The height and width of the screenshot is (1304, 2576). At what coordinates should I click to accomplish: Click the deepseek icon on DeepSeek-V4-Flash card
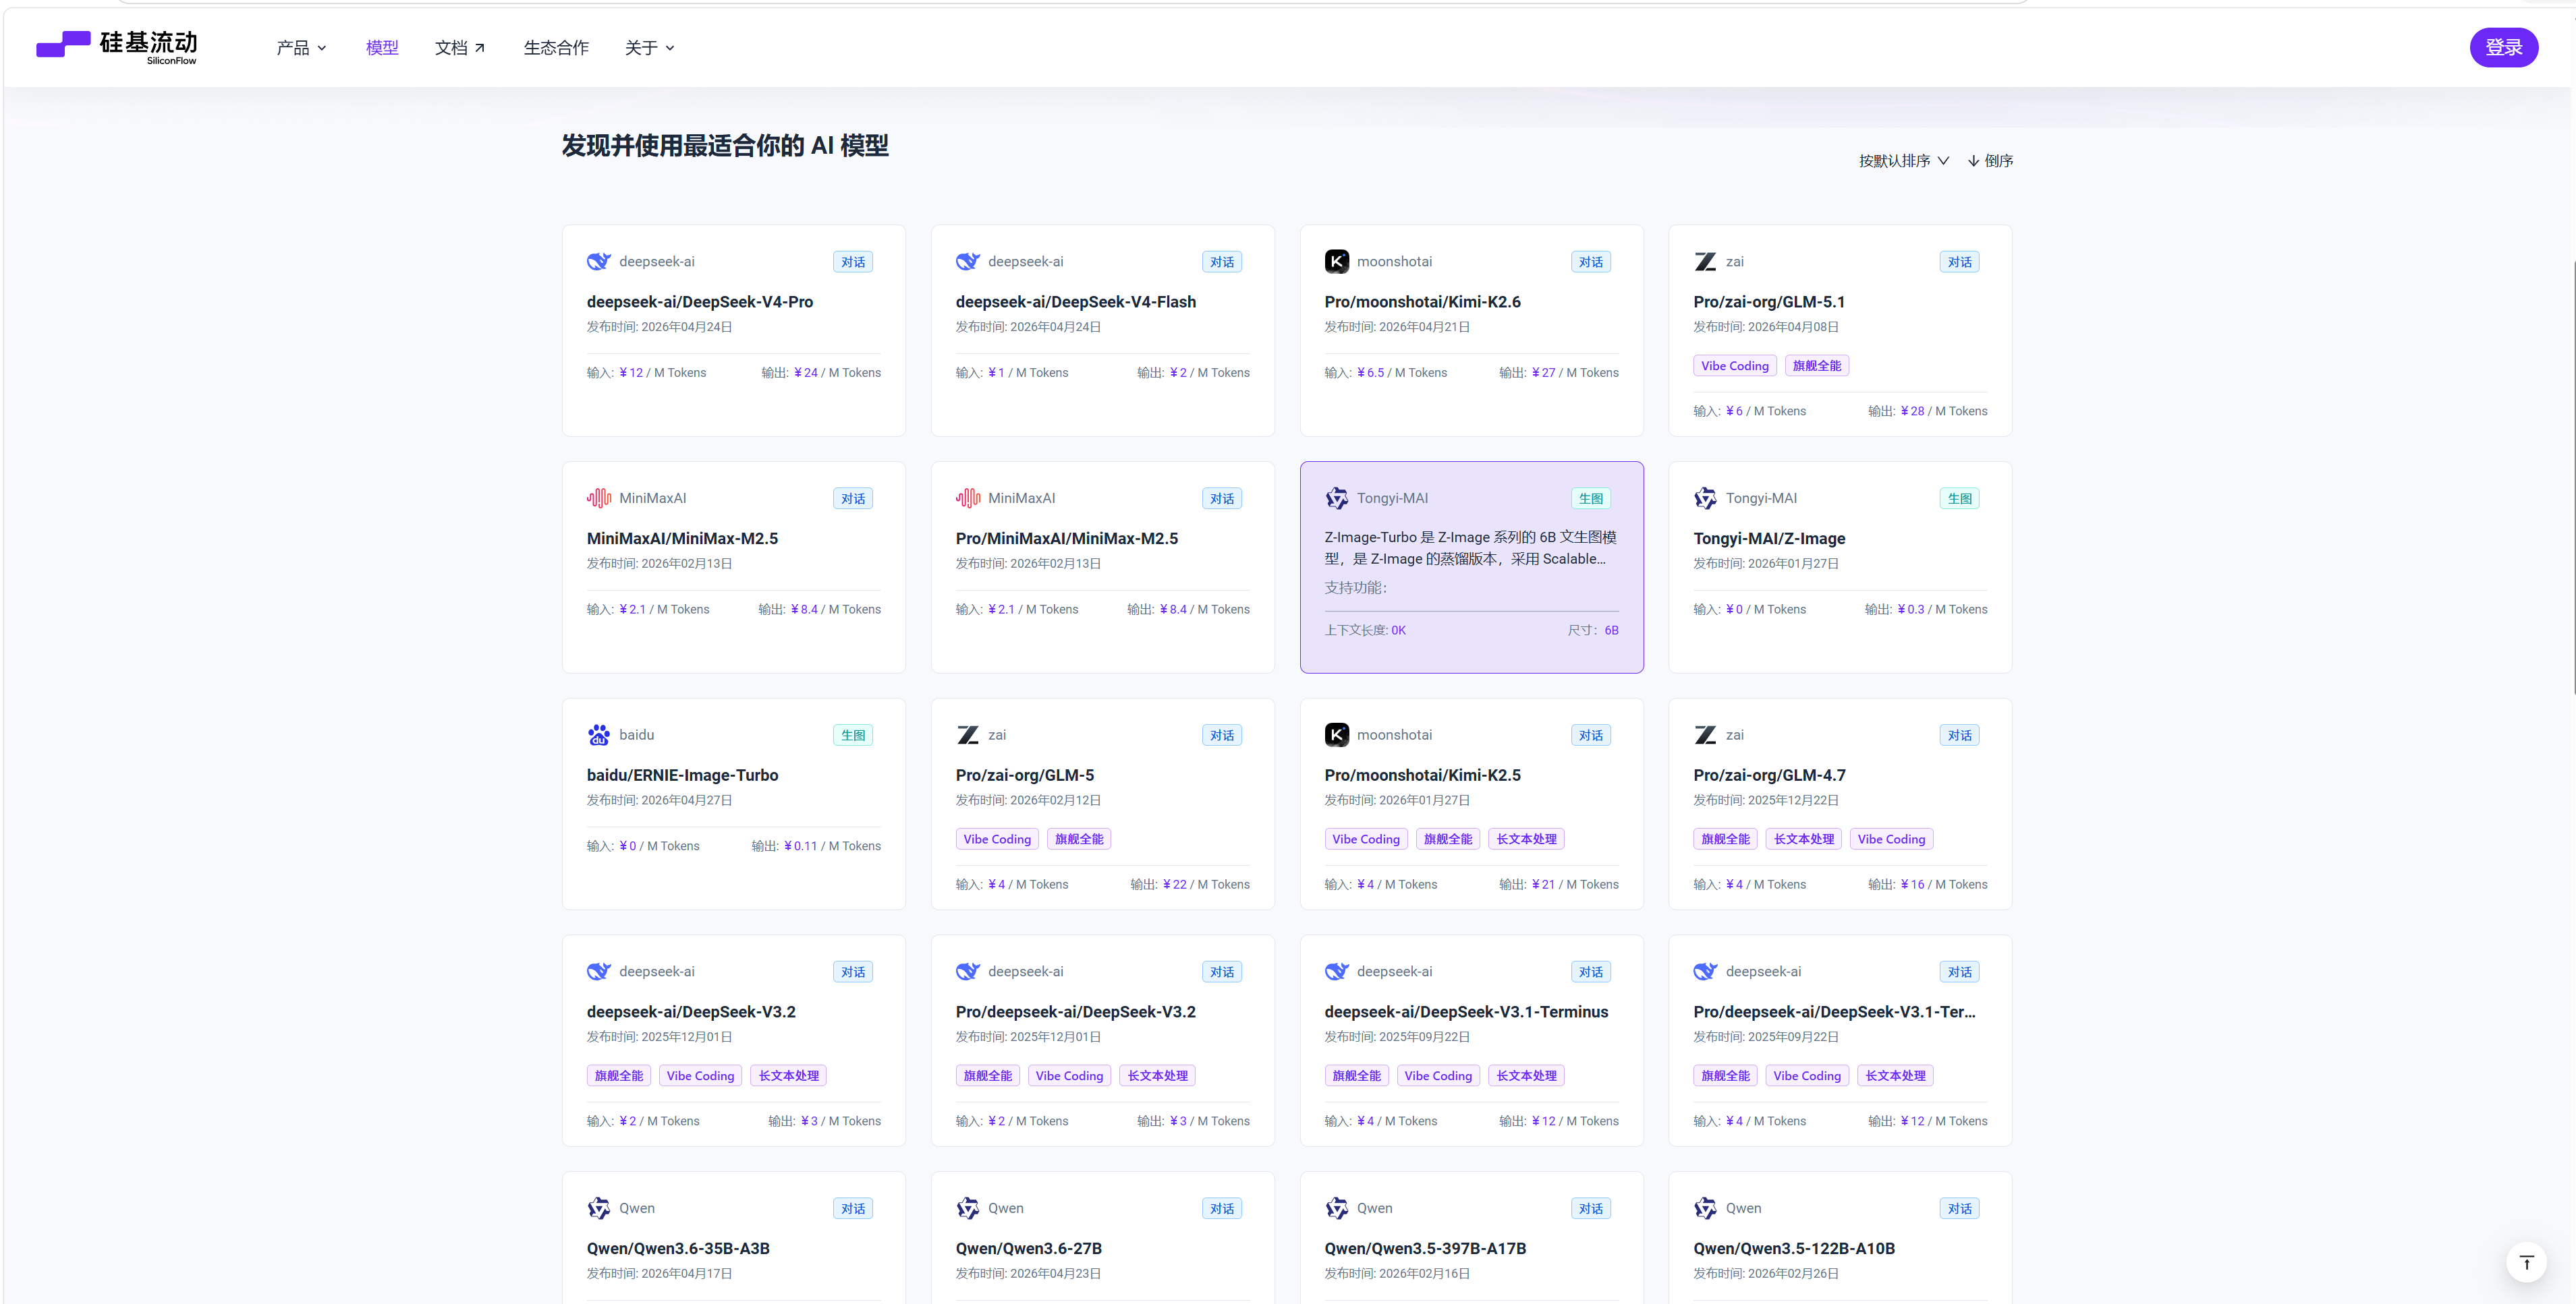pos(967,262)
